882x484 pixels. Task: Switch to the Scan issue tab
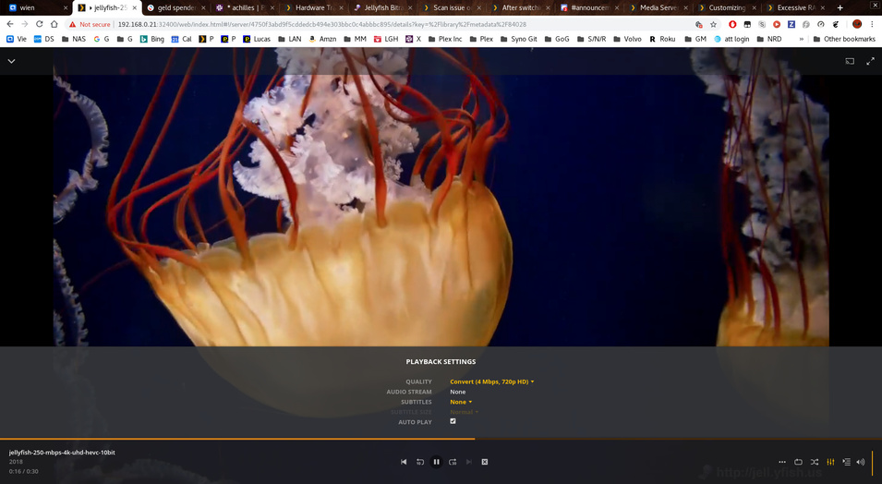coord(452,8)
